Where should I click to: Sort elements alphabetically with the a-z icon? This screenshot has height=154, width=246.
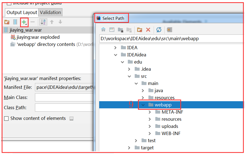point(43,22)
